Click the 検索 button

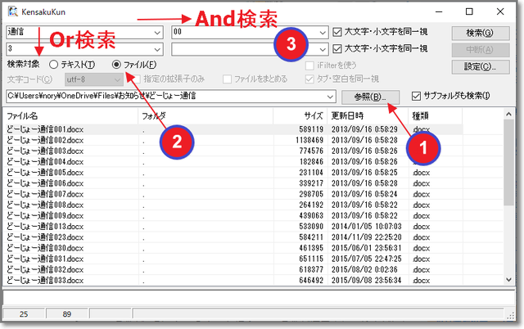coord(478,33)
